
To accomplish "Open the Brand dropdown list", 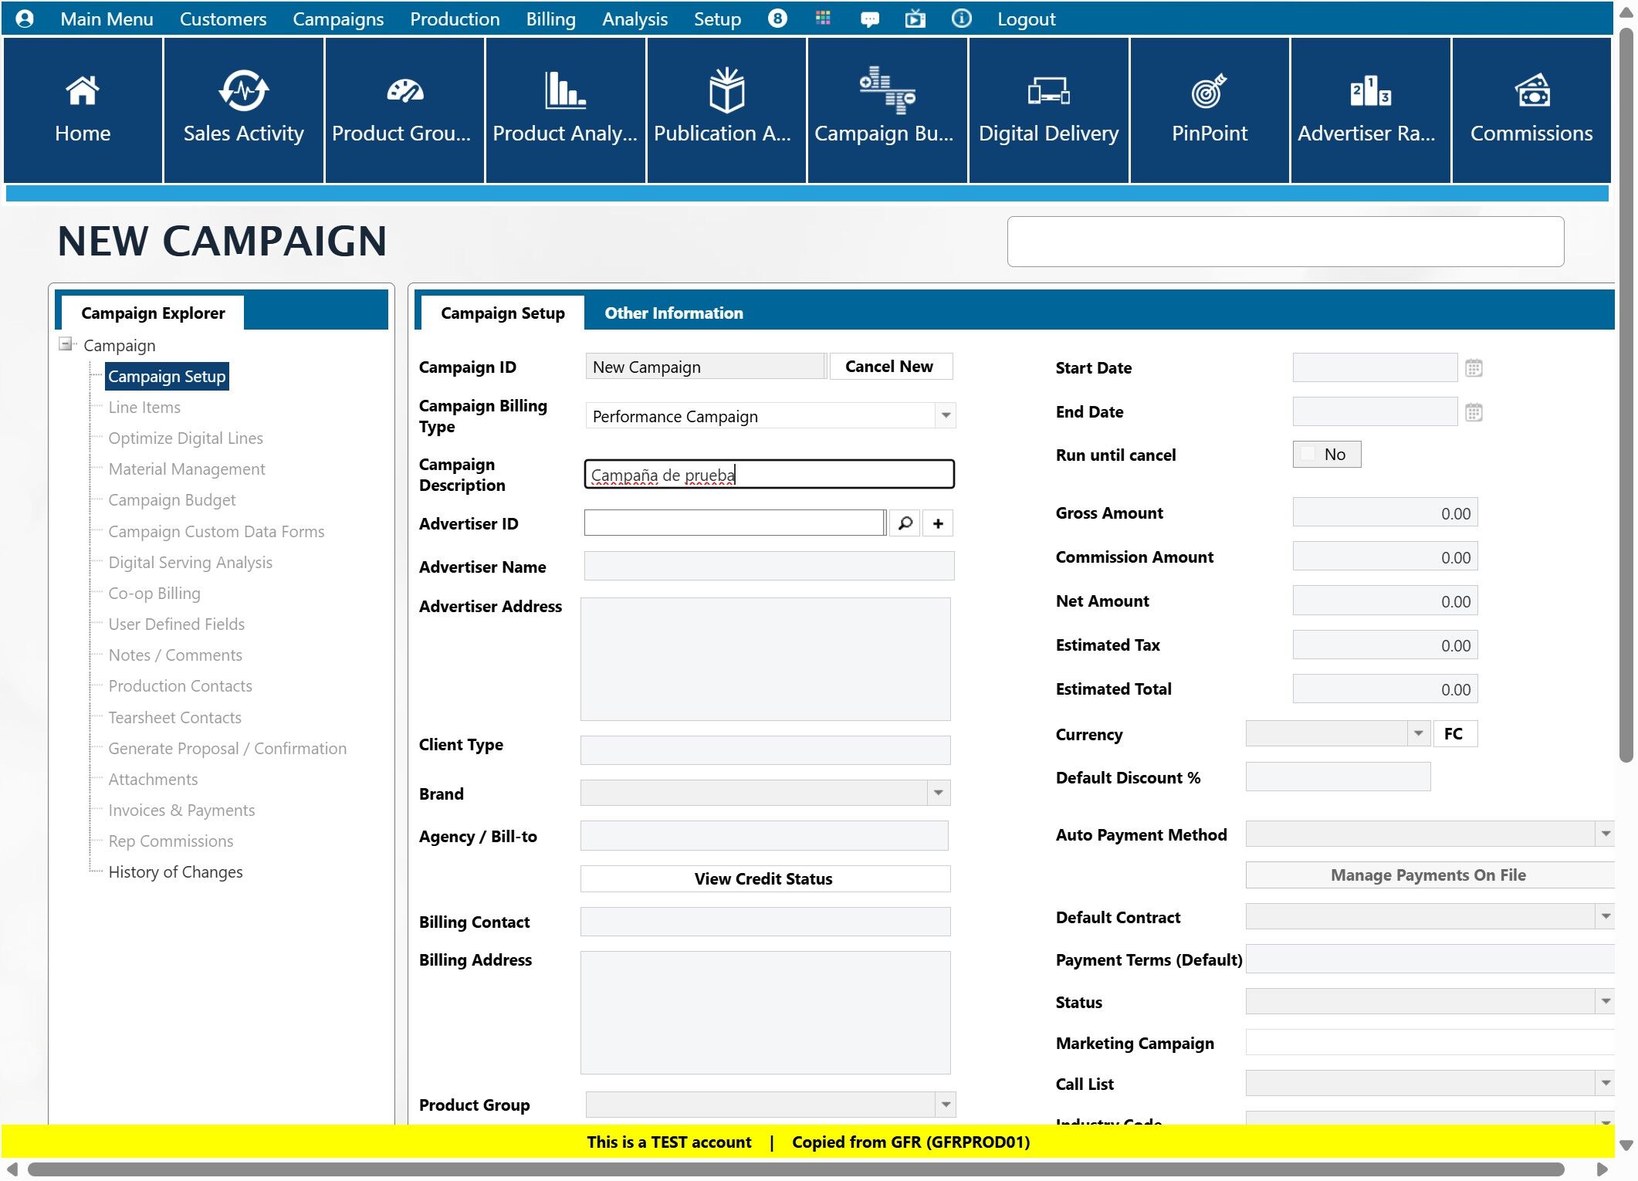I will pyautogui.click(x=937, y=793).
